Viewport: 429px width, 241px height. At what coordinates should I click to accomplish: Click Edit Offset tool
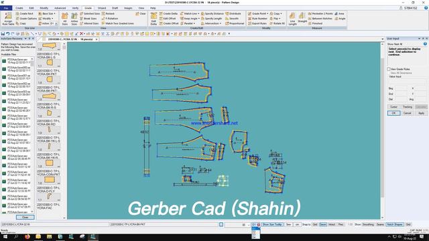pos(168,18)
